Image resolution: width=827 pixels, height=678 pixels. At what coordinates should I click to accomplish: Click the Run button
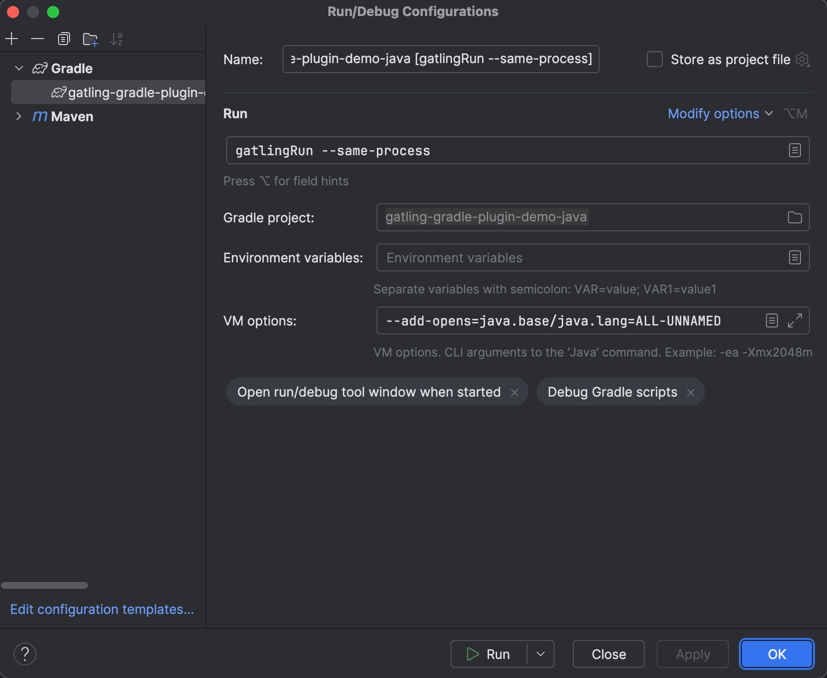point(489,654)
